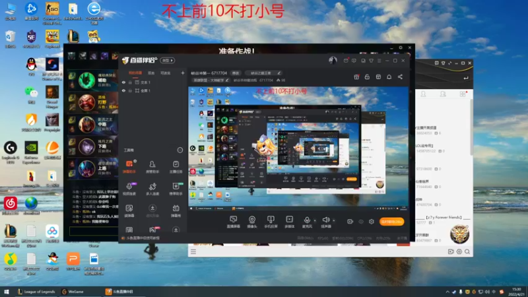
Task: Click friends window vertical scrollbar
Action: click(471, 128)
